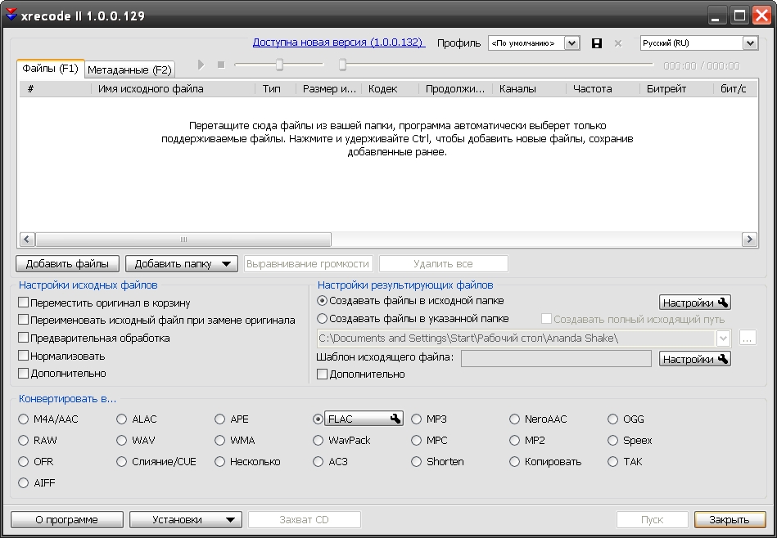This screenshot has height=538, width=777.
Task: Select 'Несколько' multiple formats option
Action: click(219, 461)
